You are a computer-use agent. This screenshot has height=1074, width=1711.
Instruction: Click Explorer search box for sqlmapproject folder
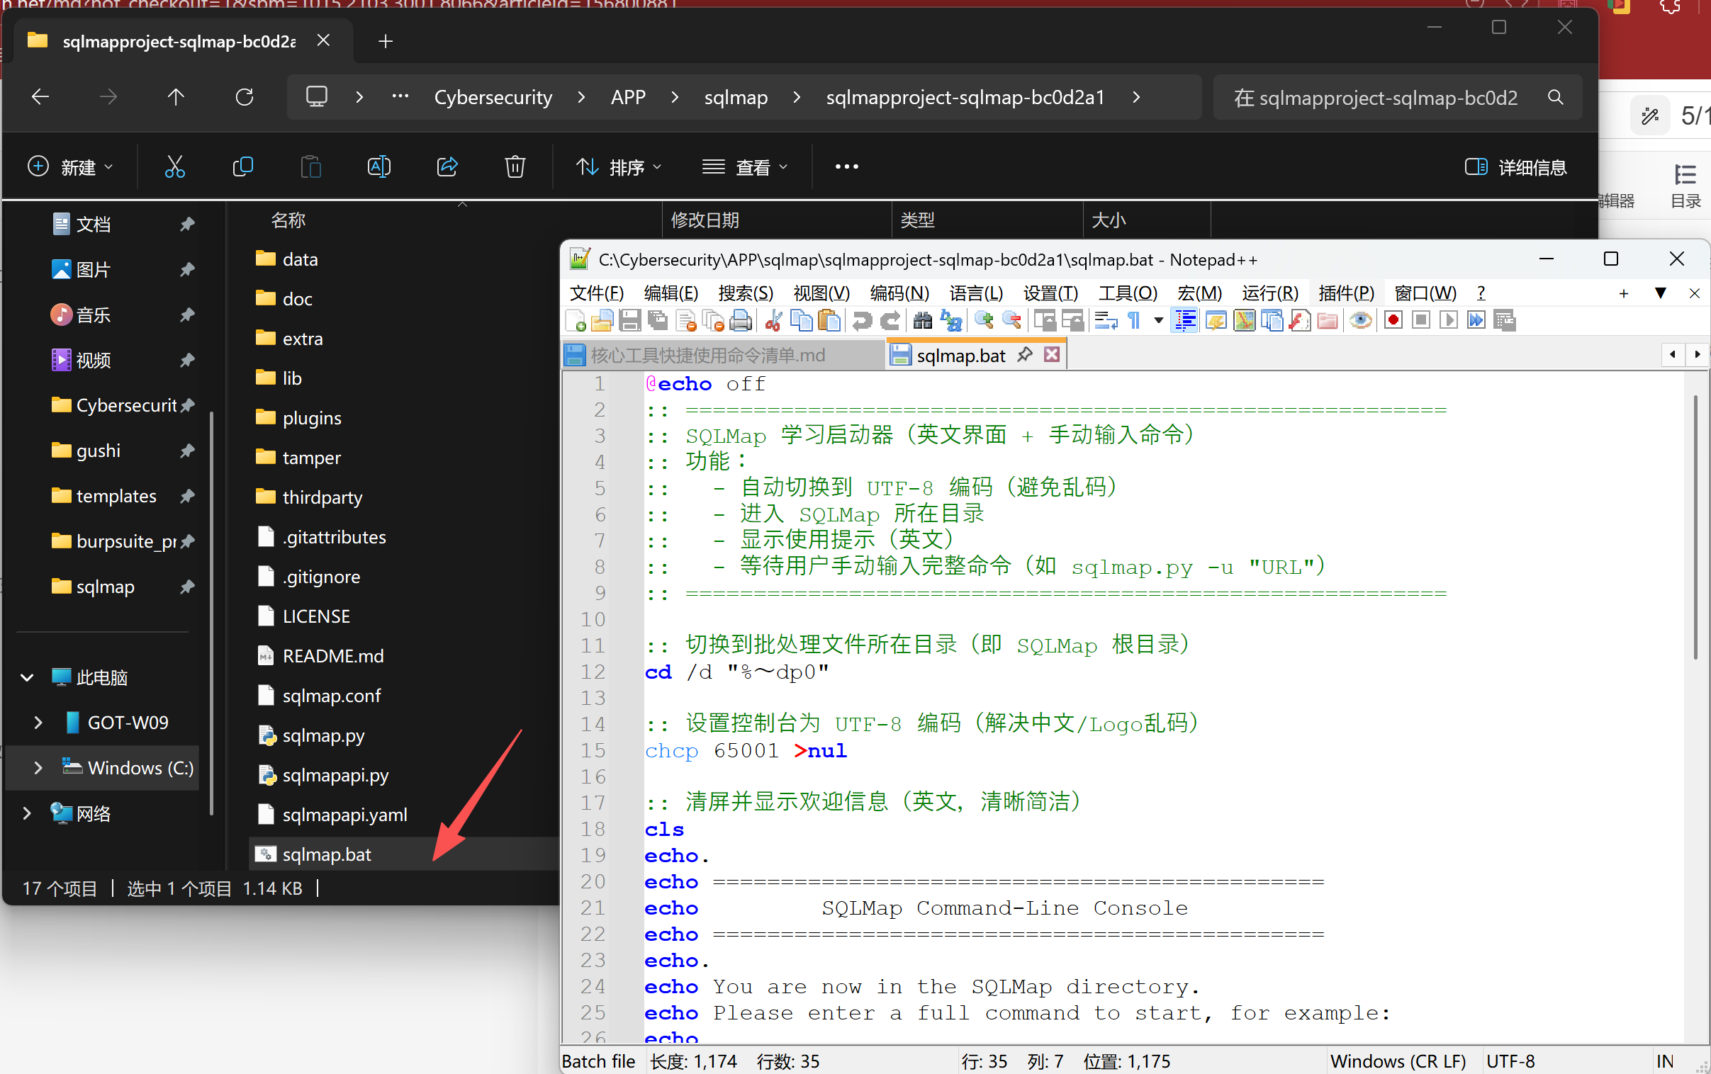pos(1386,97)
